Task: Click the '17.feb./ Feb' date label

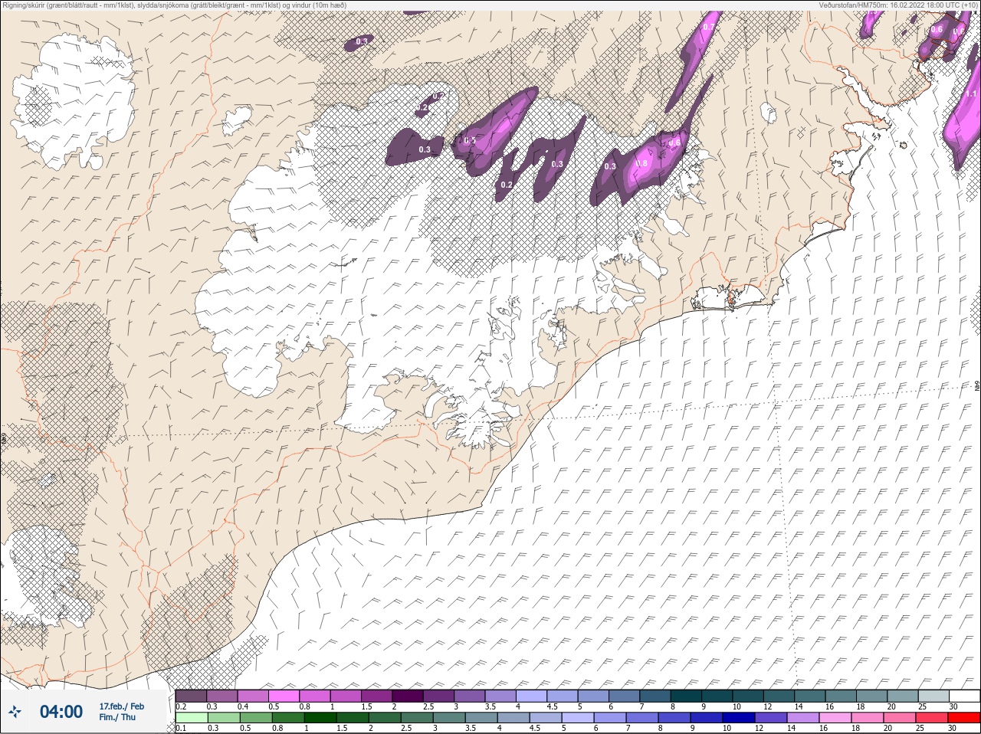Action: click(121, 706)
